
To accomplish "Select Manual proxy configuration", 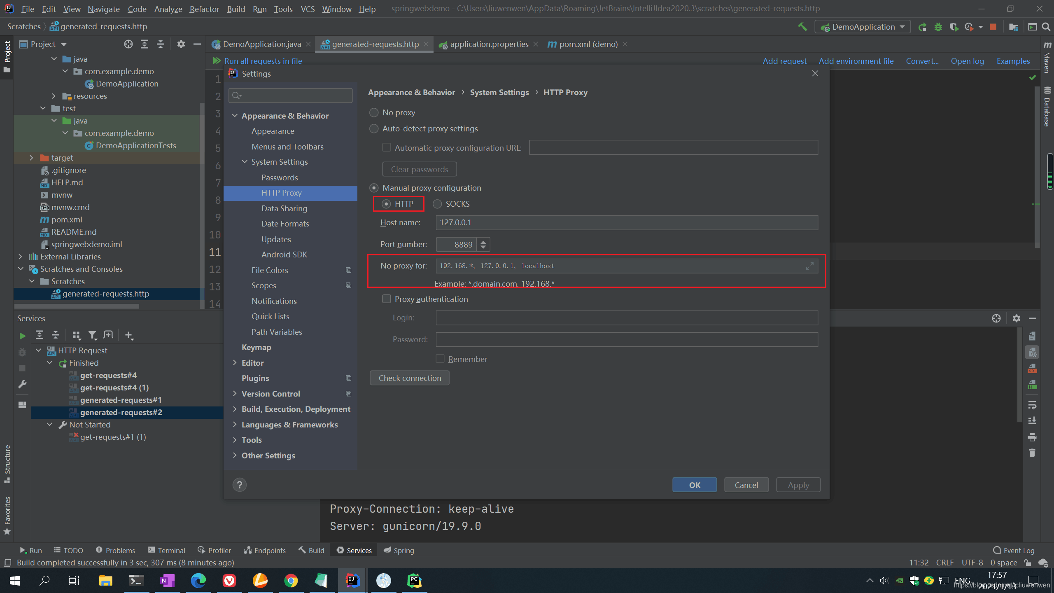I will pyautogui.click(x=374, y=188).
